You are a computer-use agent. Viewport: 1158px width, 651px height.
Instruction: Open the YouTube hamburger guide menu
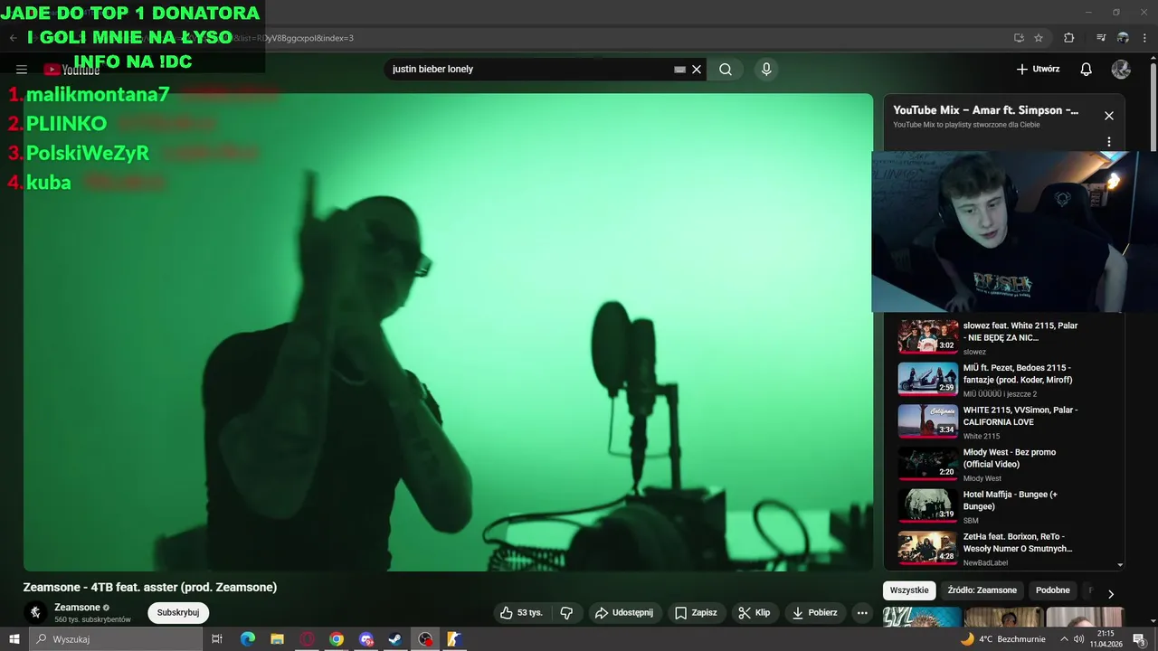(22, 70)
